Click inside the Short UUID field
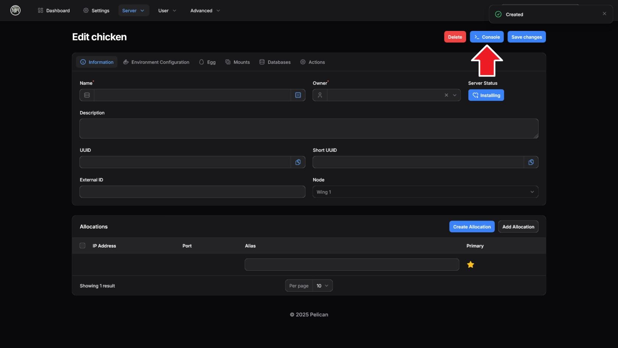618x348 pixels. tap(418, 162)
